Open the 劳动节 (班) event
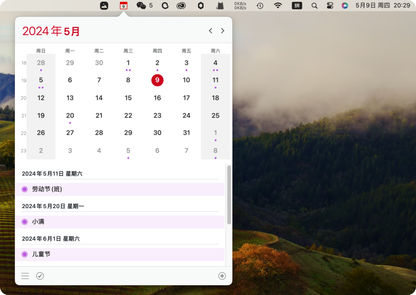Screen dimensions: 416x295 tap(120, 189)
